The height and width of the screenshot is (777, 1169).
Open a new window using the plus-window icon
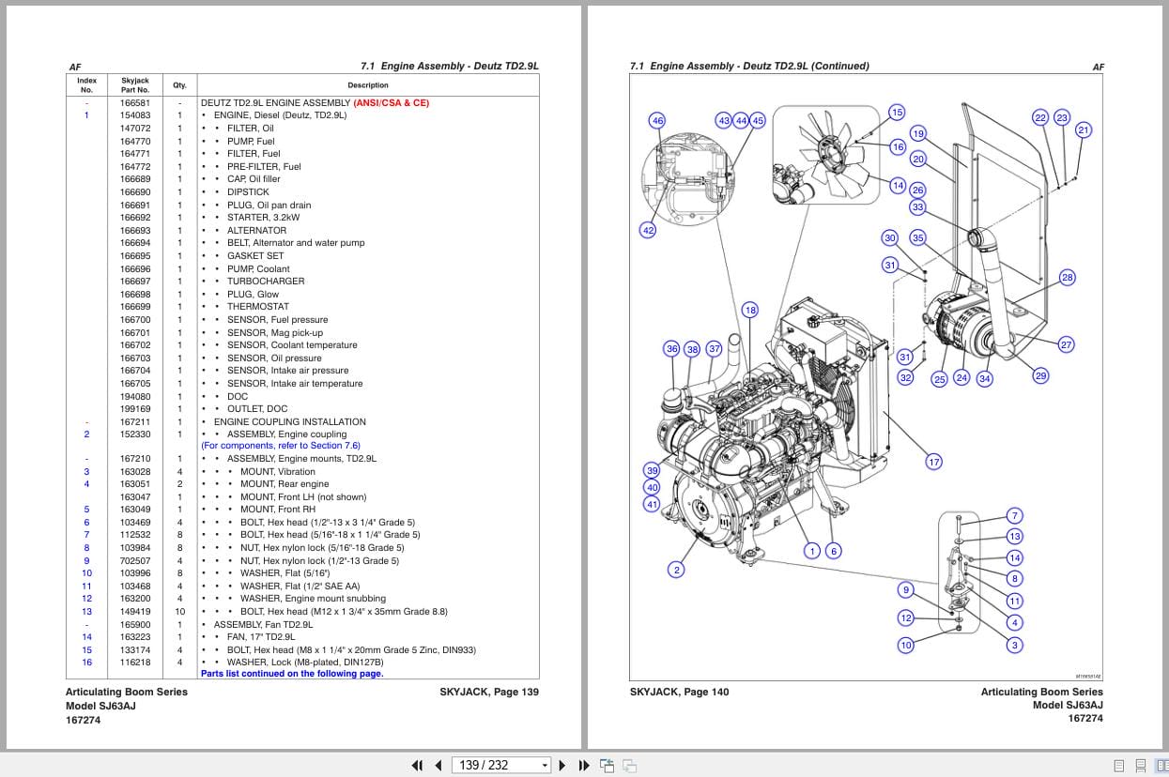pos(608,766)
